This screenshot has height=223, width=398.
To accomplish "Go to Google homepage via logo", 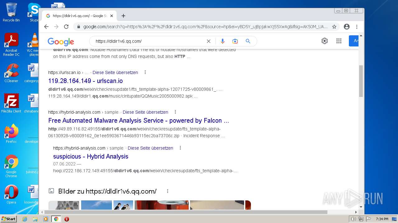I will click(61, 42).
